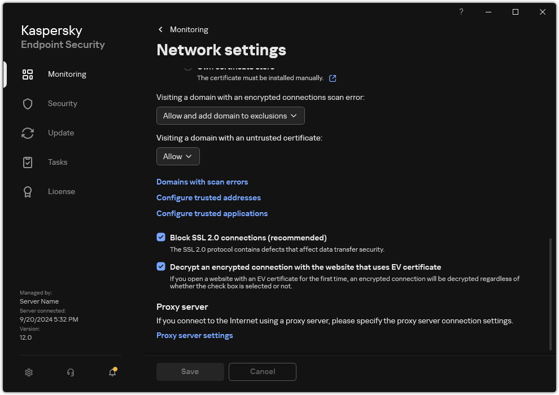Screen dimensions: 559x395
Task: Open the License section
Action: pos(28,191)
